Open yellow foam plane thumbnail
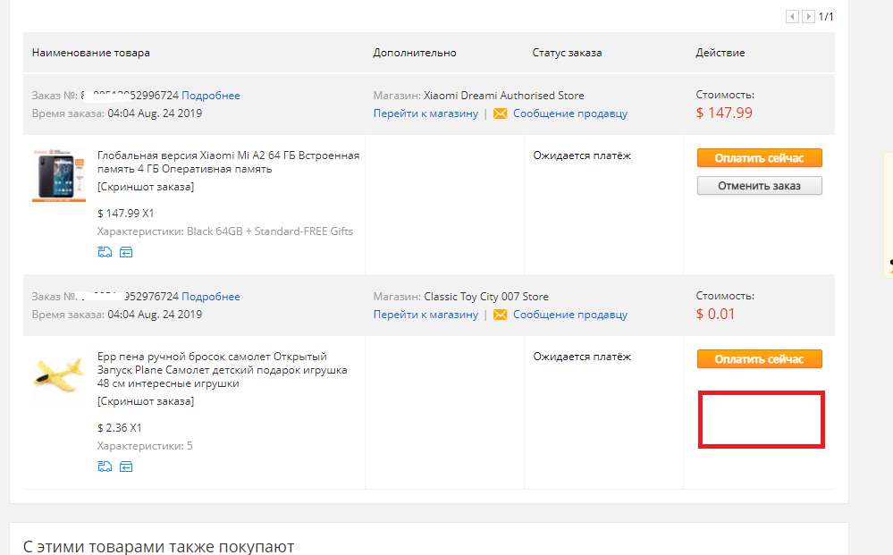893x555 pixels. (x=59, y=374)
